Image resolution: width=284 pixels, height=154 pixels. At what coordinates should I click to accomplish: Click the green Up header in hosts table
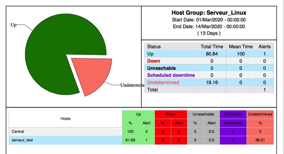tap(138, 114)
